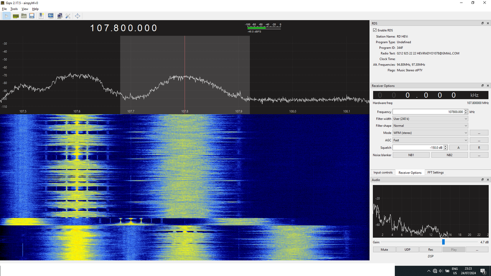Click the audio Gain slider handle
The width and height of the screenshot is (491, 276).
[x=443, y=242]
